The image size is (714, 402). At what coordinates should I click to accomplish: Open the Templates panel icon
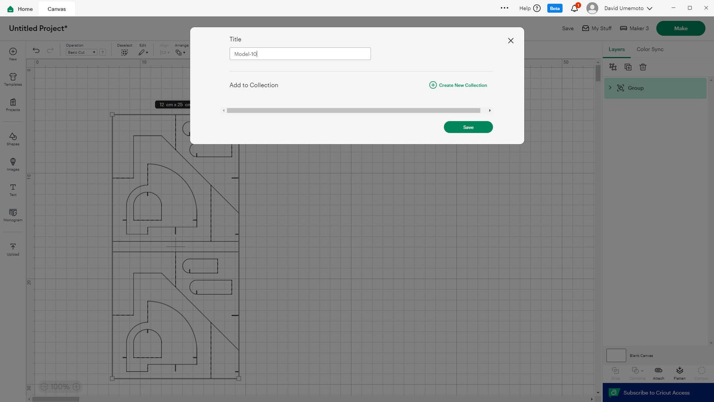coord(13,79)
